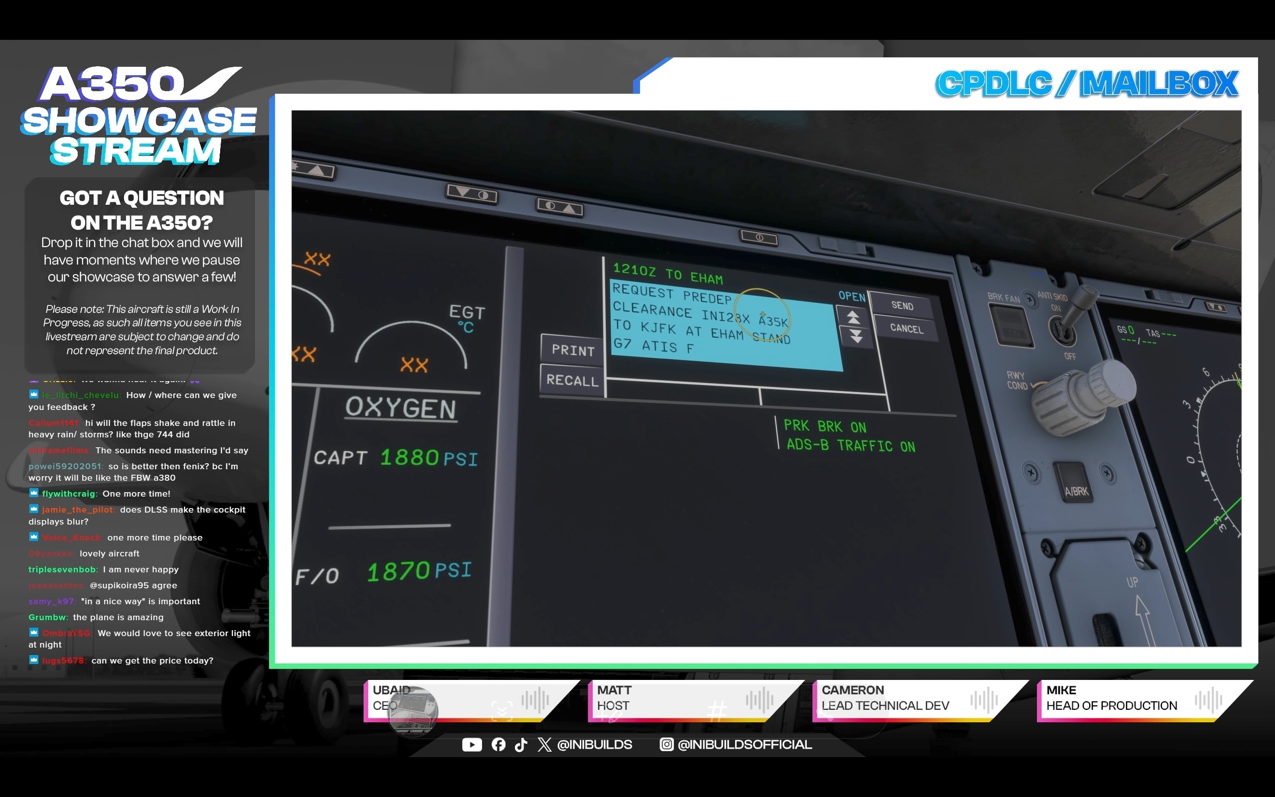Click brightness-down button above navigation display
The height and width of the screenshot is (797, 1275).
[x=1216, y=307]
